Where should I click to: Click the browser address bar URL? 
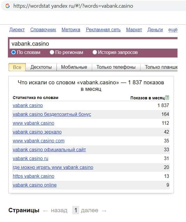[x=73, y=6]
